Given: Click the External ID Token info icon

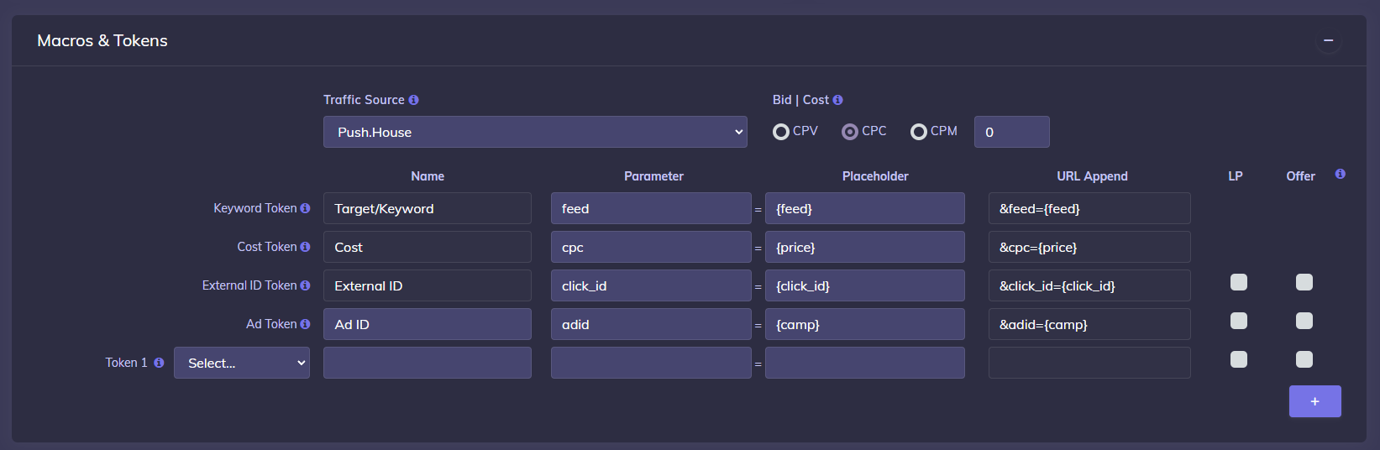Looking at the screenshot, I should point(305,285).
